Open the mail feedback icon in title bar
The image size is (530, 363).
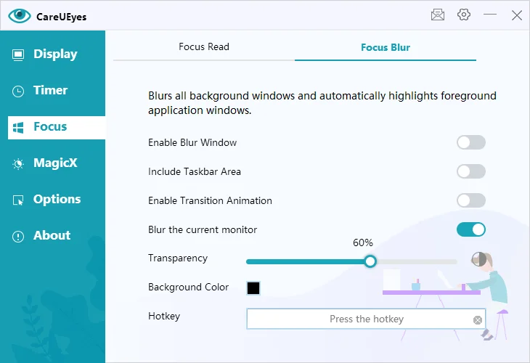437,15
